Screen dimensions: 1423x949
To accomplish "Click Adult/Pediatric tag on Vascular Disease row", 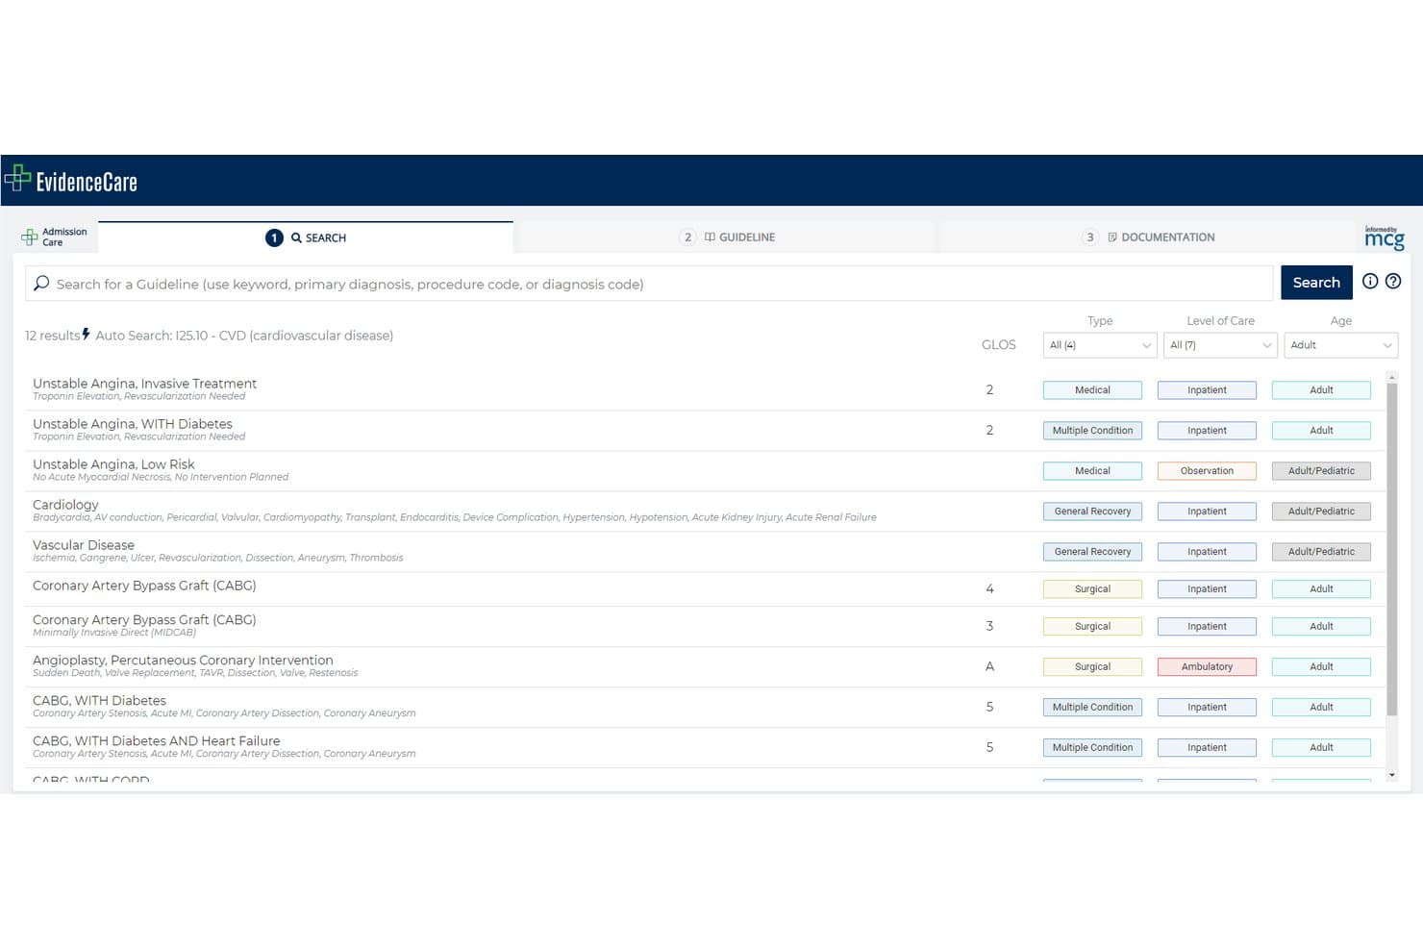I will (x=1321, y=552).
